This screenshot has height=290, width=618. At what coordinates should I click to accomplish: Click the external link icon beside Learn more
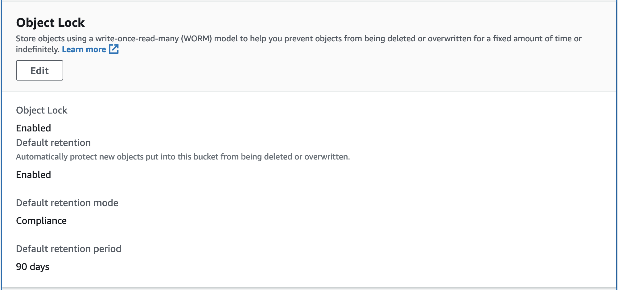(114, 49)
